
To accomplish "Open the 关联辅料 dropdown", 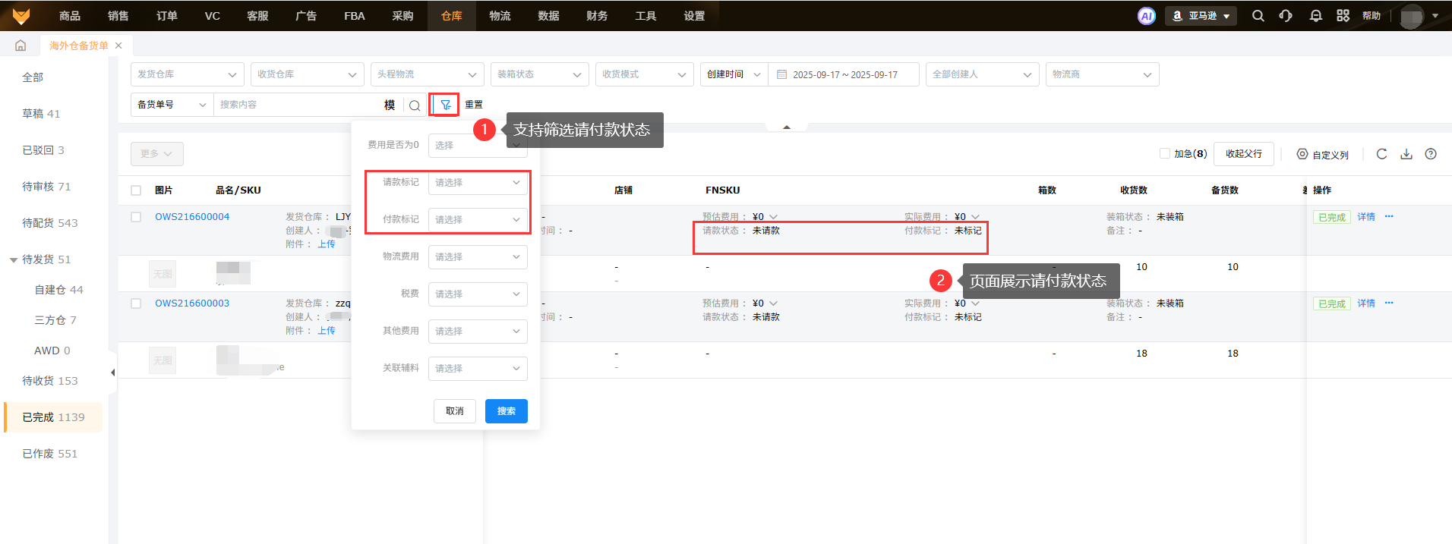I will pyautogui.click(x=478, y=369).
